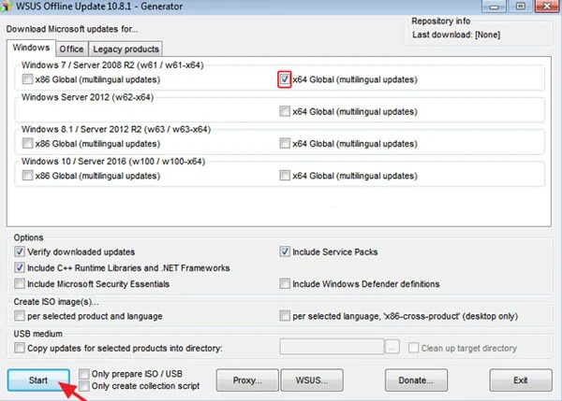The width and height of the screenshot is (562, 401).
Task: Enable Include Microsoft Security Essentials
Action: click(20, 283)
